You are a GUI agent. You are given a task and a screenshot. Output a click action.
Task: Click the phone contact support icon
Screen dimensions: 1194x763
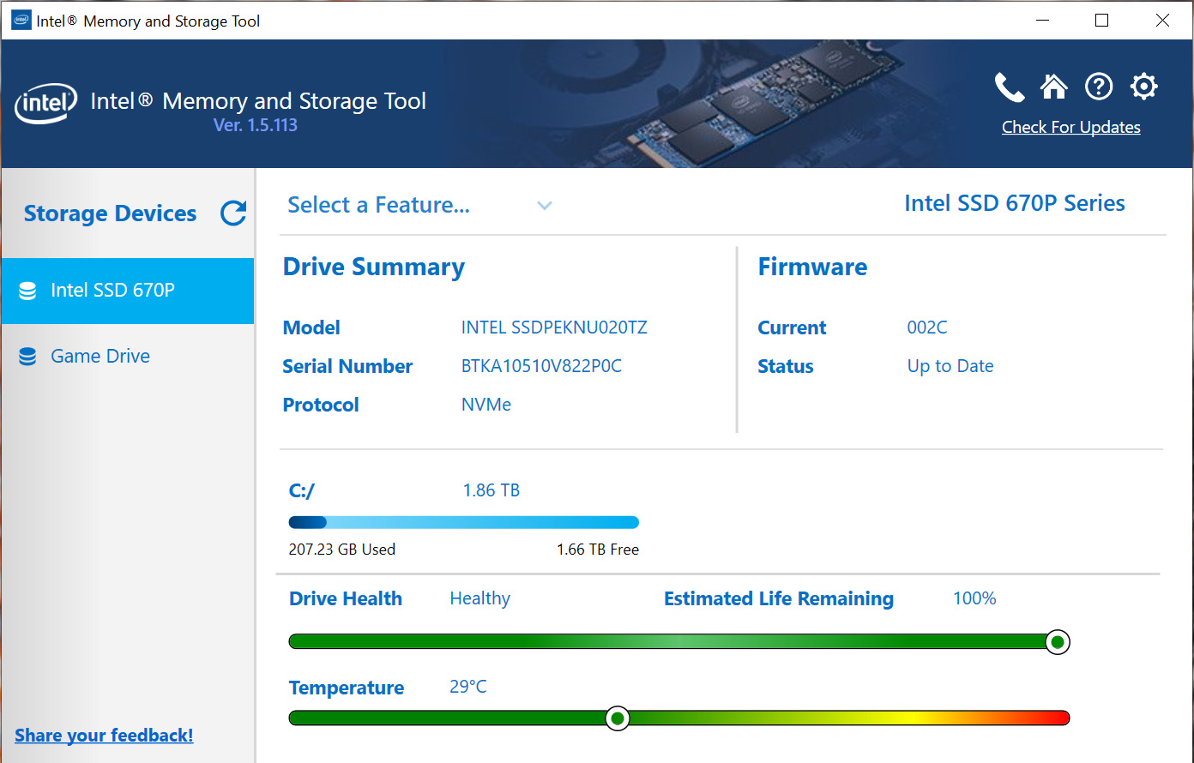click(1010, 87)
